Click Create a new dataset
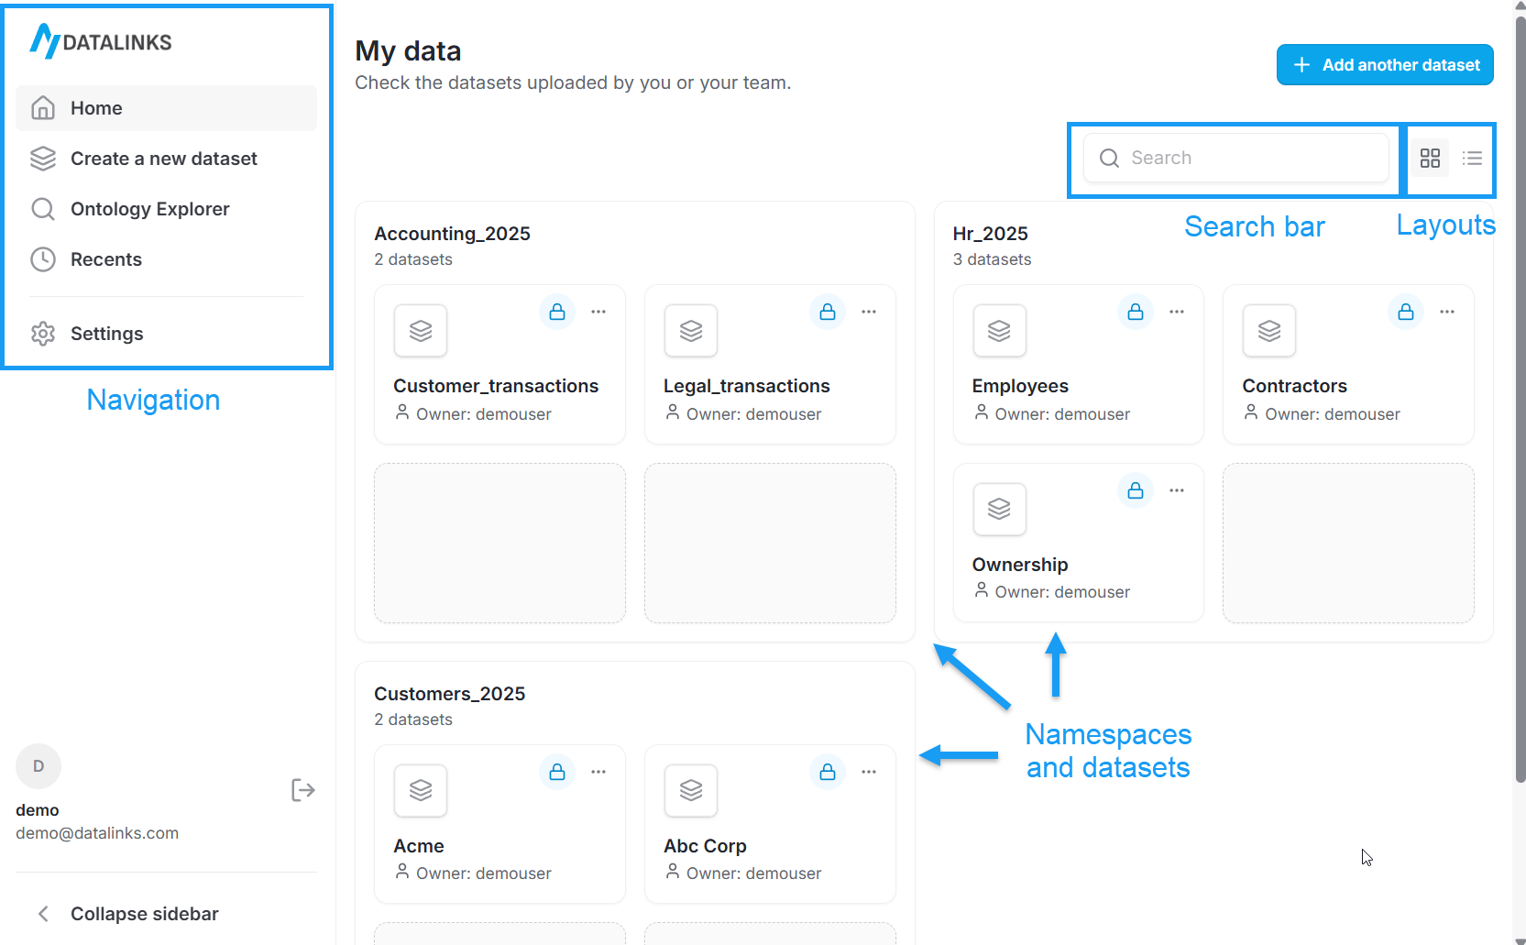Screen dimensions: 1526x945 [163, 158]
